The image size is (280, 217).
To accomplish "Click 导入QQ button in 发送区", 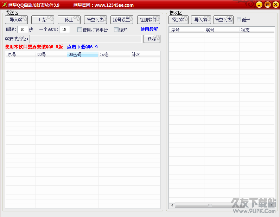I will point(16,20).
